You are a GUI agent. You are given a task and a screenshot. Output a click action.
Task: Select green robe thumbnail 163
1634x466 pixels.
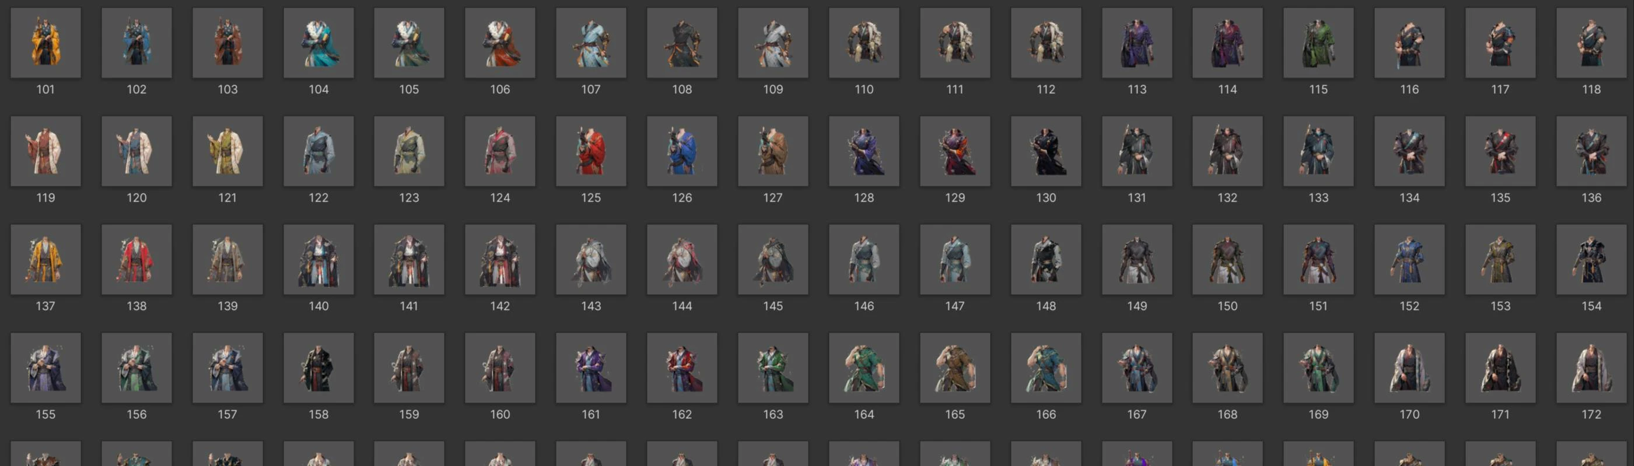(772, 368)
